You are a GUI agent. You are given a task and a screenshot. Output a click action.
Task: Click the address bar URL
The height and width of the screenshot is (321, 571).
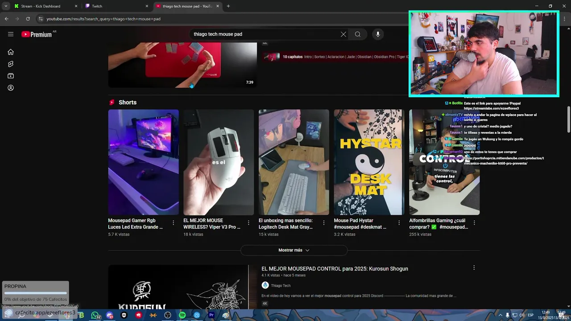click(x=103, y=19)
